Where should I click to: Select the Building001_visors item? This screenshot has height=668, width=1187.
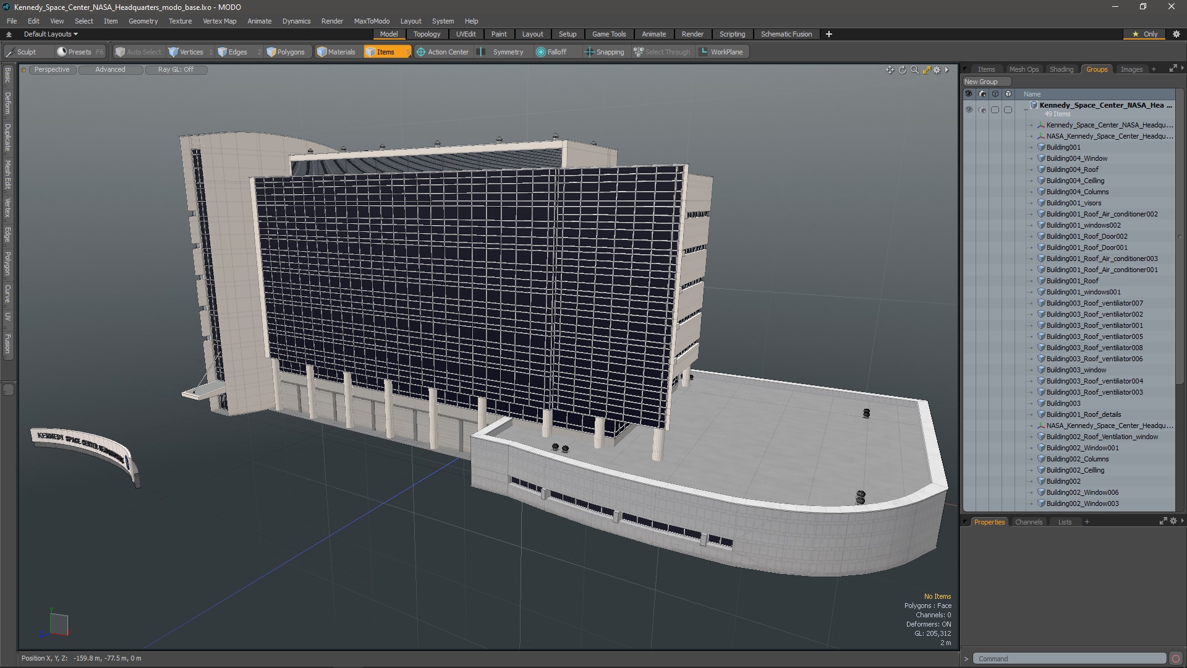click(1073, 203)
